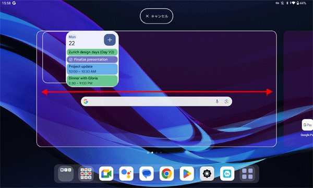Open Google Lens from the search bar

(226, 101)
